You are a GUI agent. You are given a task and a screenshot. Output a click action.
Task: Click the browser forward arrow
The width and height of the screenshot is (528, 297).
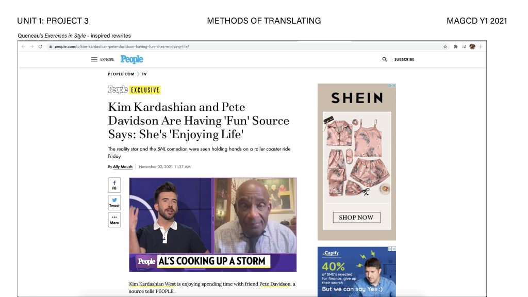(31, 46)
